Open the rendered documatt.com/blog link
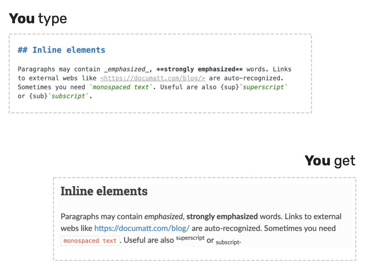Image resolution: width=367 pixels, height=274 pixels. (142, 228)
